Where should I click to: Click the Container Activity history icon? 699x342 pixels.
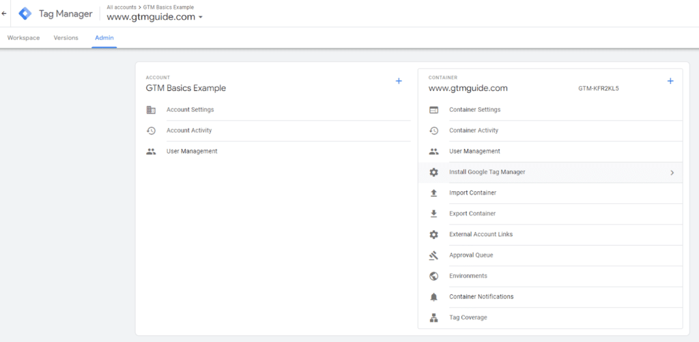pyautogui.click(x=433, y=130)
